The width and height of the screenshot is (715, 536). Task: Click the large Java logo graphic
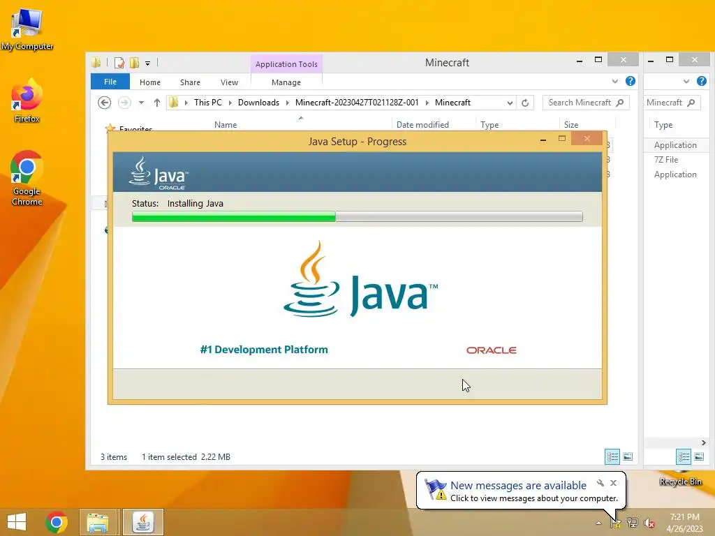(360, 279)
